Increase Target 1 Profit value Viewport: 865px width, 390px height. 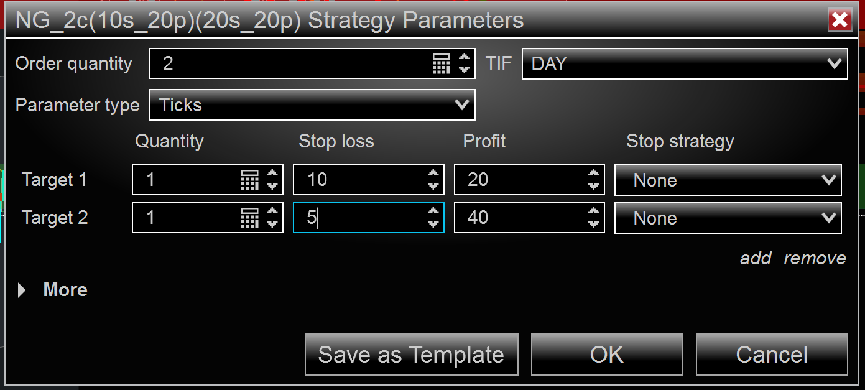click(x=594, y=175)
